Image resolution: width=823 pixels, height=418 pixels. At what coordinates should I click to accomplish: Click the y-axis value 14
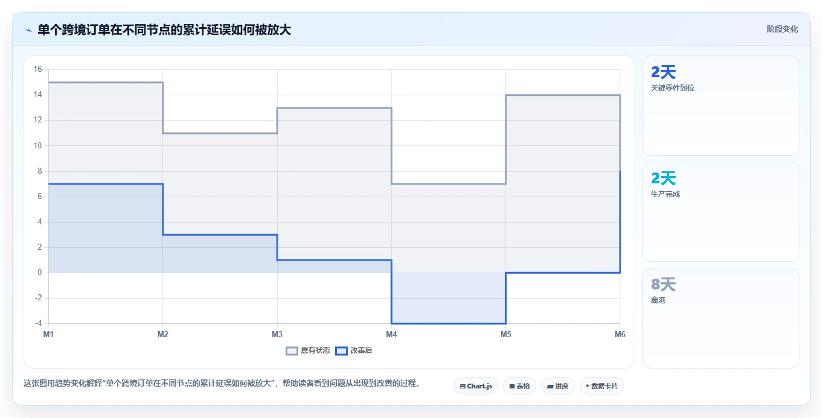tap(37, 95)
